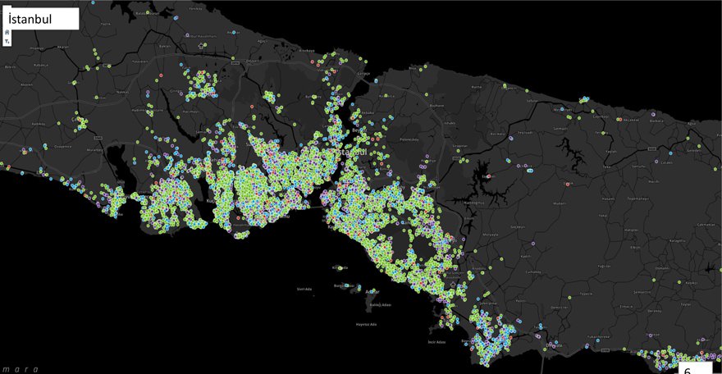Click the Balıkçı Adası label
722x374 pixels.
pos(381,304)
